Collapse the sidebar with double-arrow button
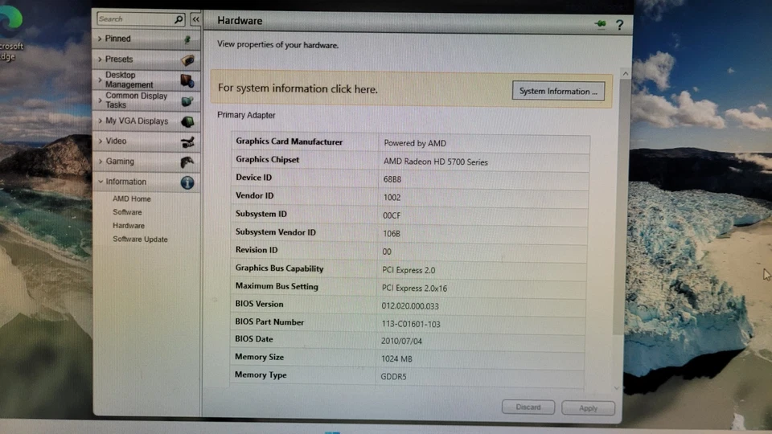 pyautogui.click(x=196, y=19)
